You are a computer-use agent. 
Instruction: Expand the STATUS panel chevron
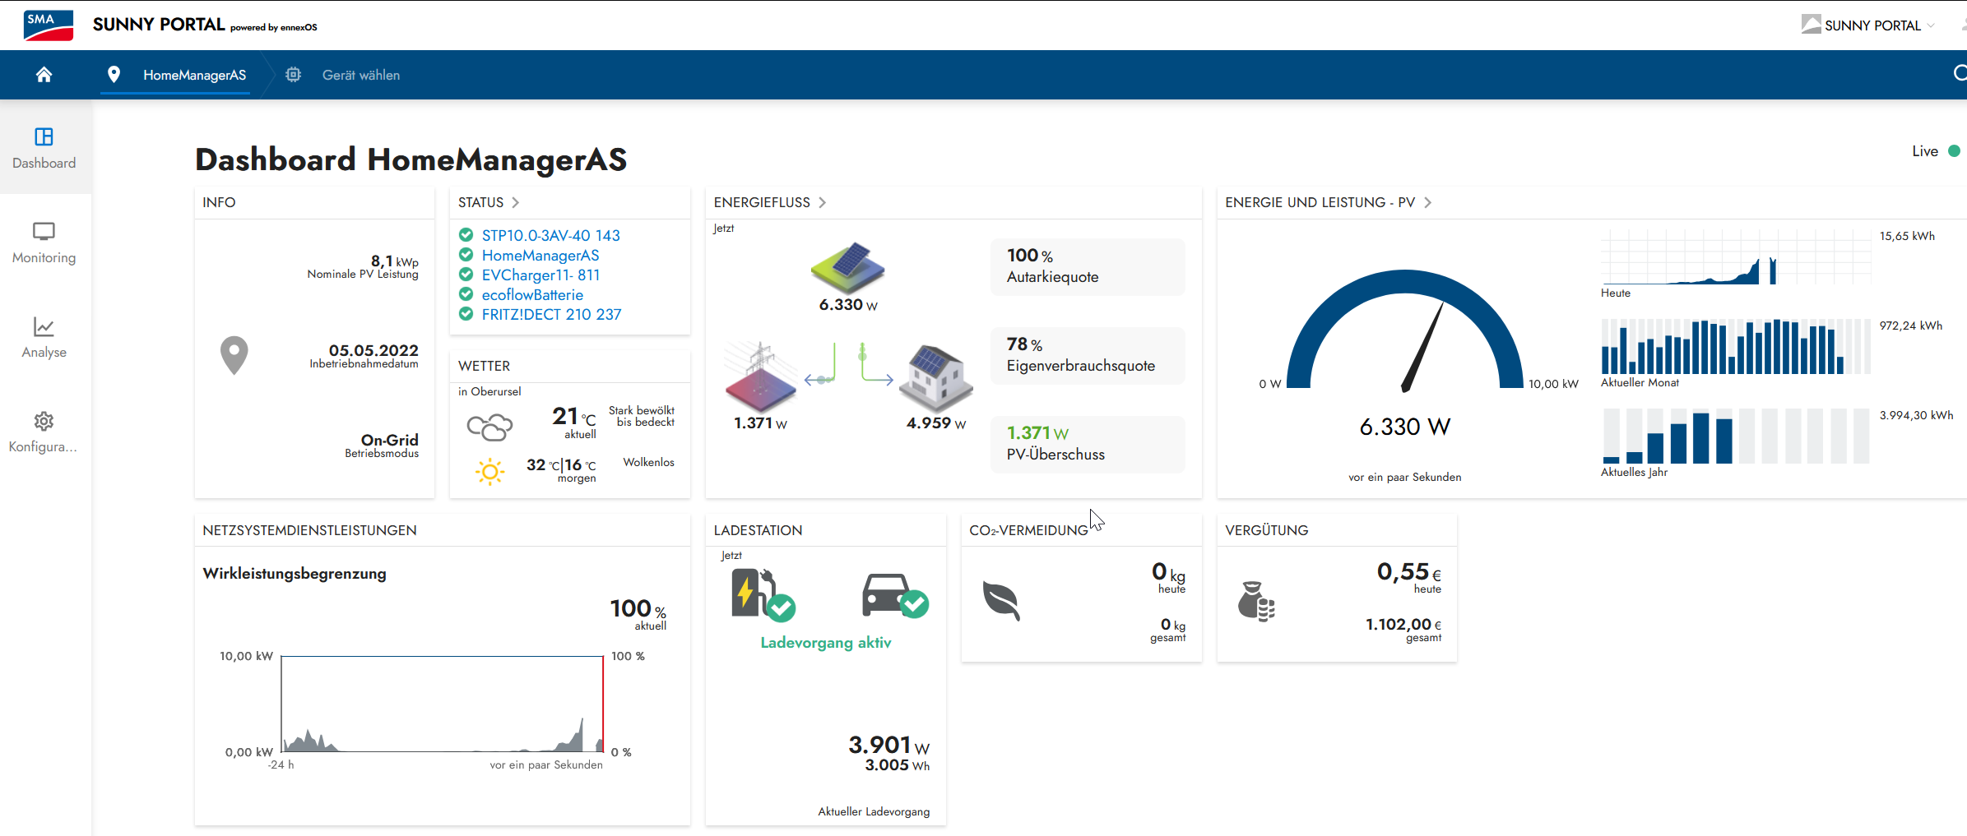[515, 202]
